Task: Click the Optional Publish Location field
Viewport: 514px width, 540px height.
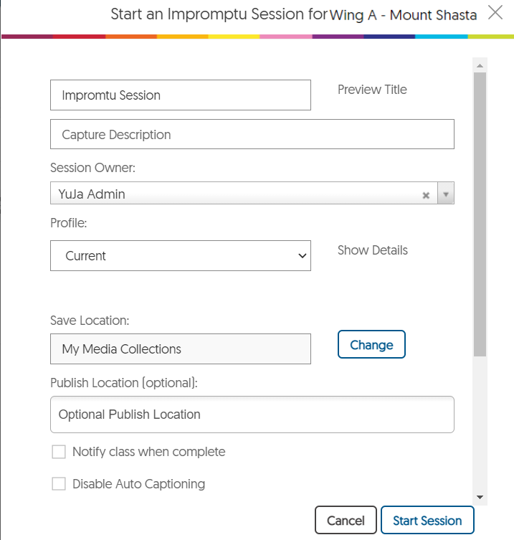Action: (252, 415)
